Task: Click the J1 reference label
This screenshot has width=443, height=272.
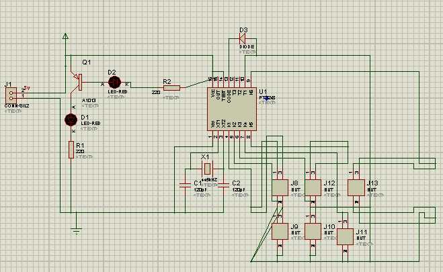Action: pos(8,85)
